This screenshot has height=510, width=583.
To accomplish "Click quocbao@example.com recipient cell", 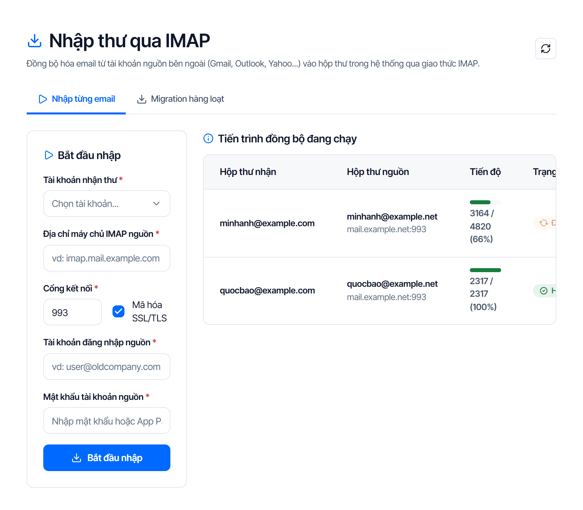I will point(267,290).
